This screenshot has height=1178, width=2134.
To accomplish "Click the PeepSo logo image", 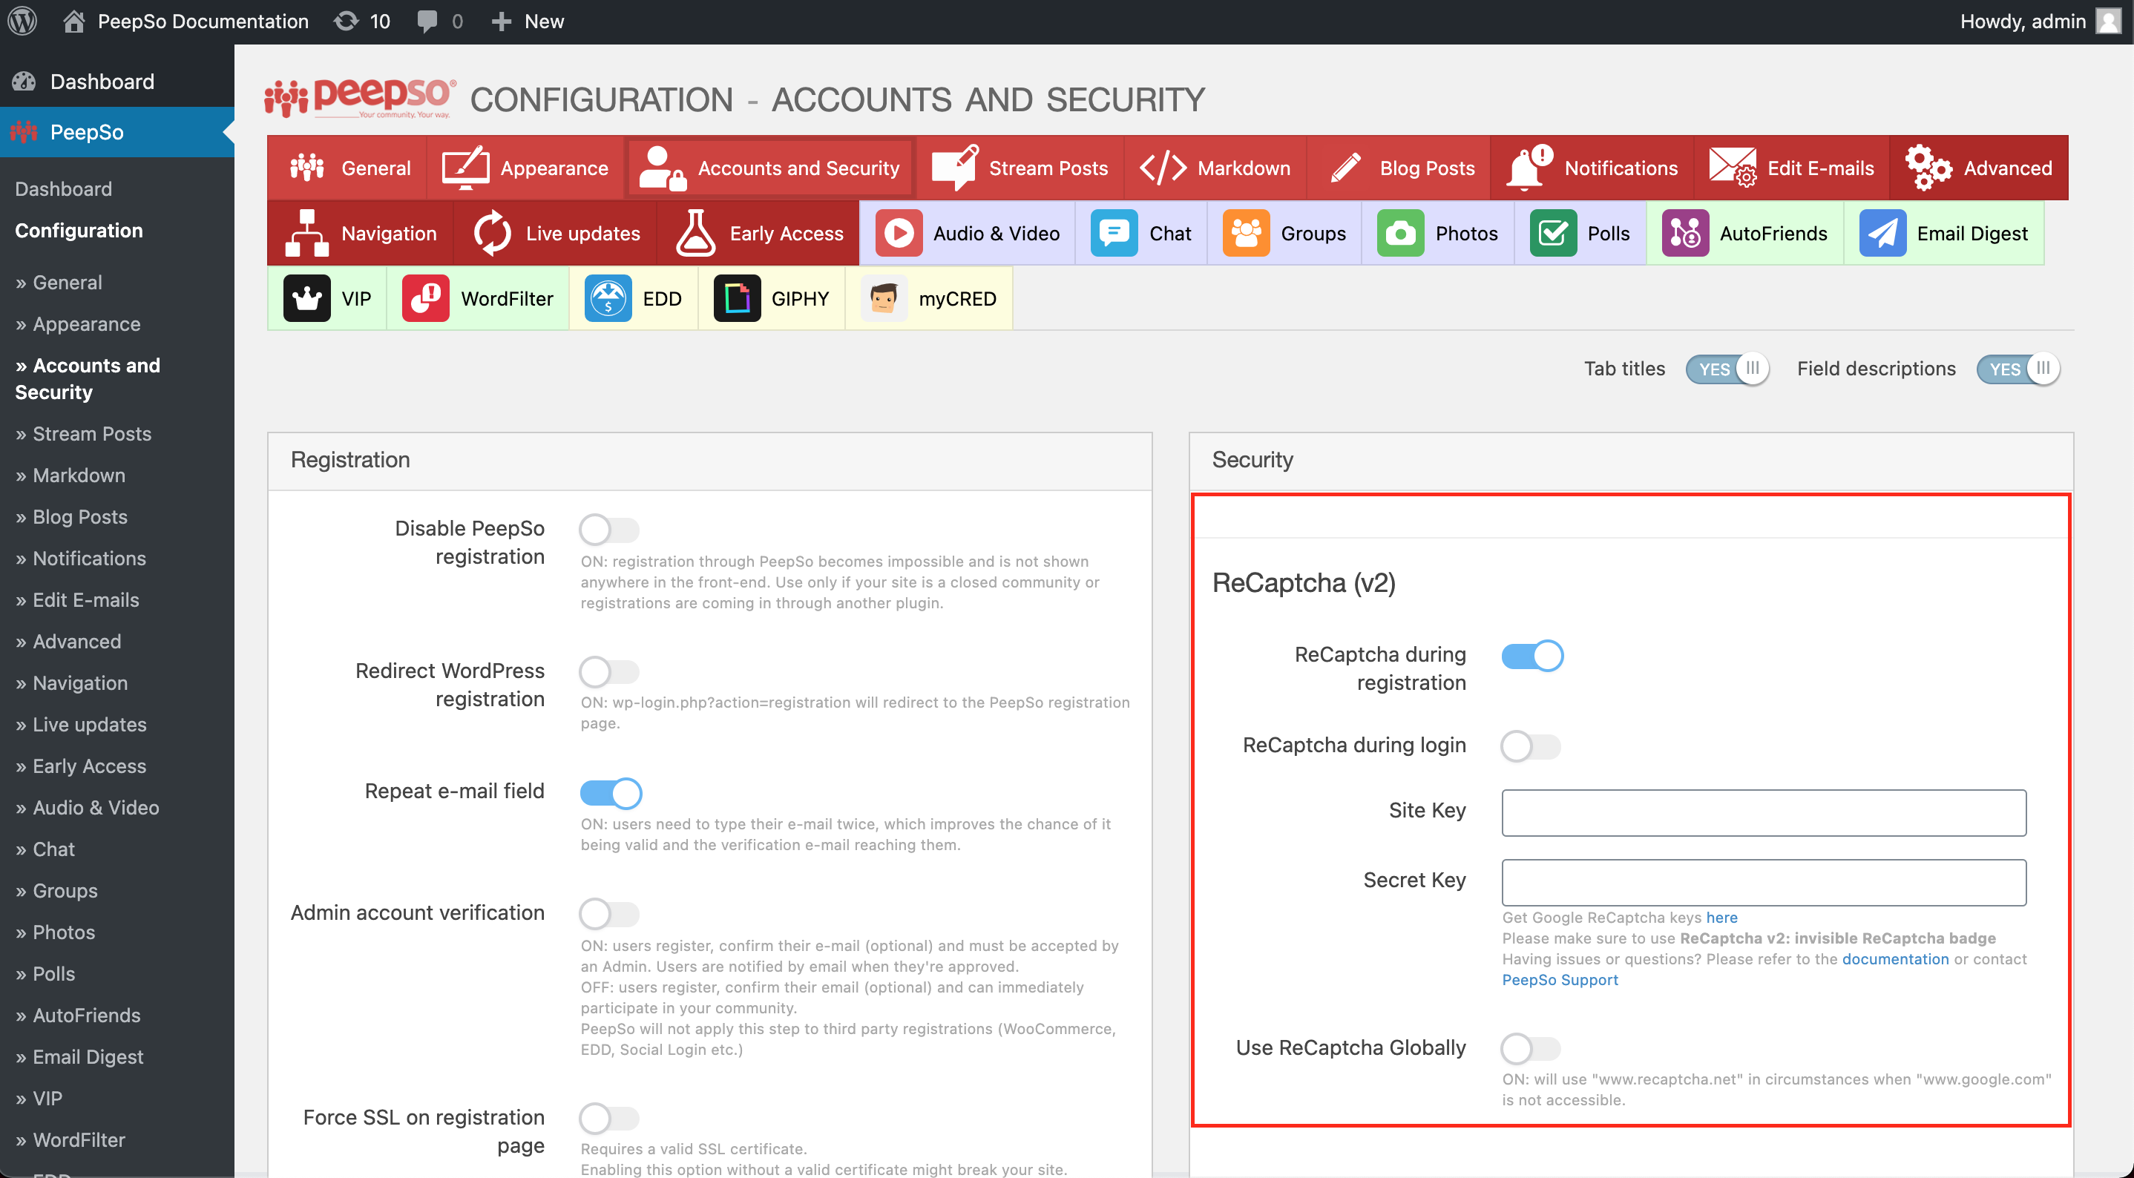I will coord(360,98).
